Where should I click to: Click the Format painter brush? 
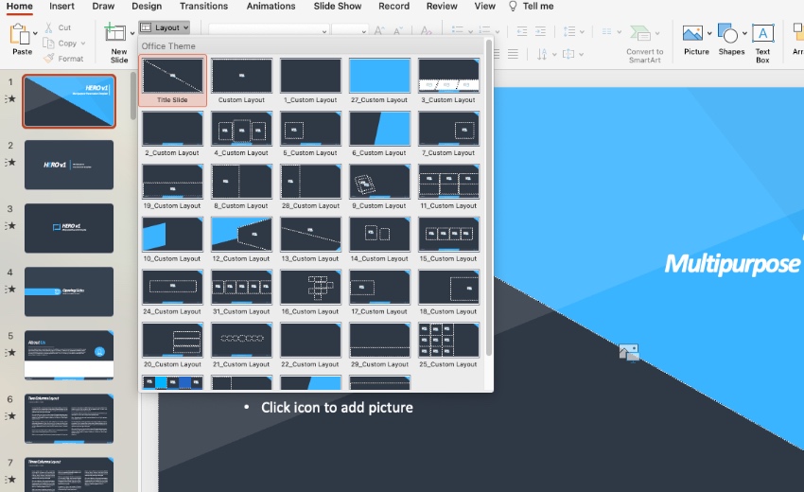(48, 59)
